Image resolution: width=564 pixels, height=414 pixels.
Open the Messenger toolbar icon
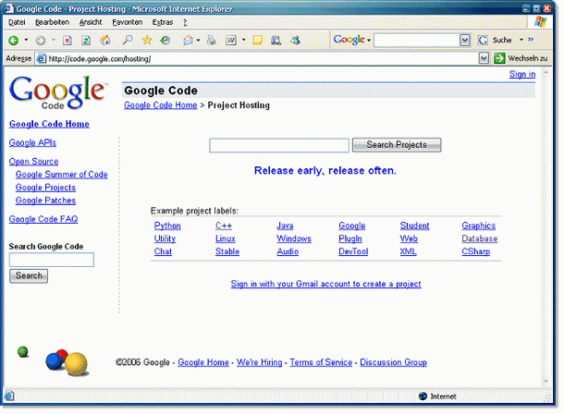[x=296, y=40]
